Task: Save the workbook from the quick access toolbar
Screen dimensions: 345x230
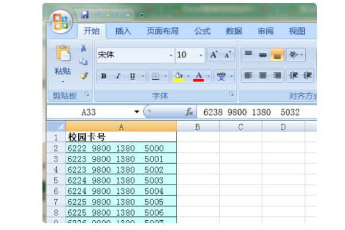Action: pyautogui.click(x=85, y=15)
